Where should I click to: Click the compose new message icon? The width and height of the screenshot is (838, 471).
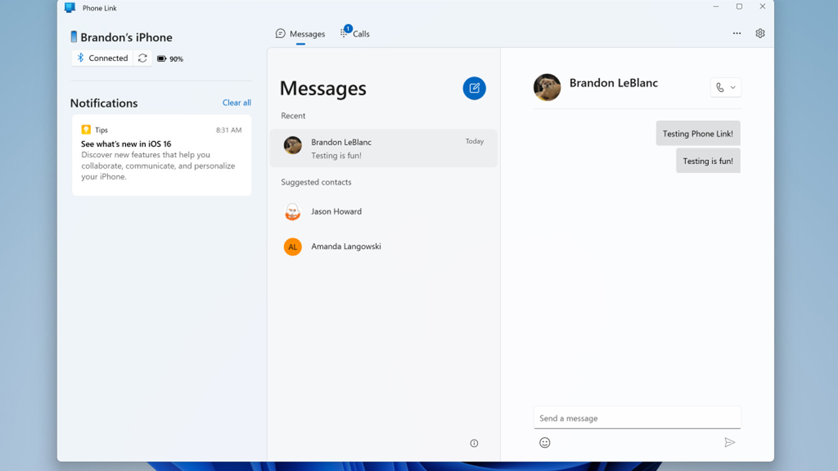474,88
